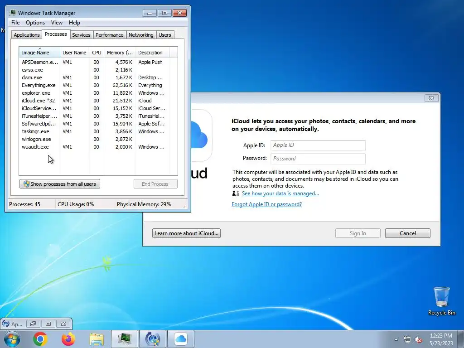464x348 pixels.
Task: Click the people icon beside data managed link
Action: 236,193
